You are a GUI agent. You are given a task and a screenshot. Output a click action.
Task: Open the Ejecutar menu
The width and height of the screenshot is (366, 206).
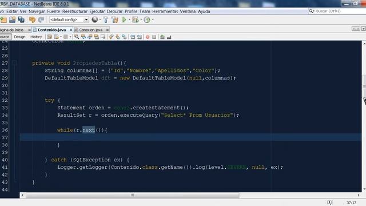coord(97,11)
